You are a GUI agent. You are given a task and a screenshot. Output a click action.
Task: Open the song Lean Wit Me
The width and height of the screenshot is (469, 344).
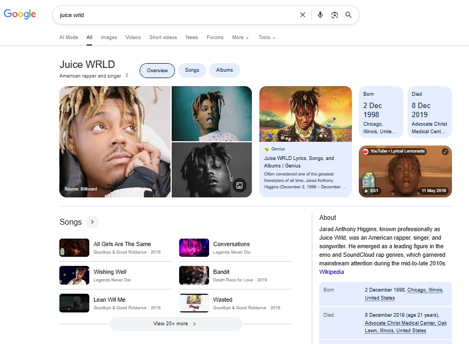[x=109, y=300]
